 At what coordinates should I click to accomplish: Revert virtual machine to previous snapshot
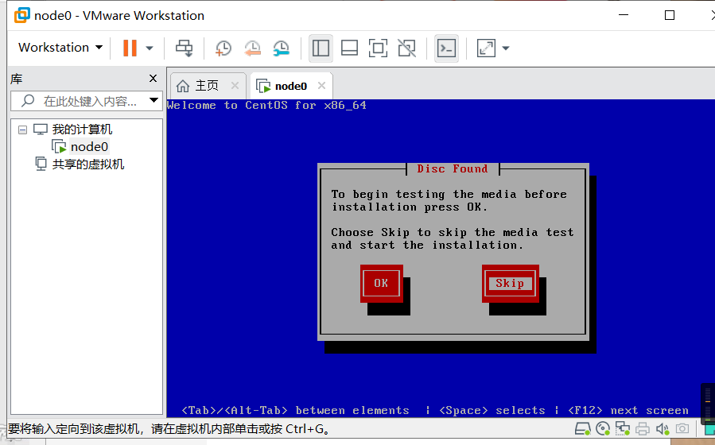(252, 48)
